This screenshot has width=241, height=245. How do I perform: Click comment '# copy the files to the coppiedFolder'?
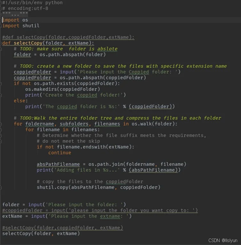tap(90, 182)
